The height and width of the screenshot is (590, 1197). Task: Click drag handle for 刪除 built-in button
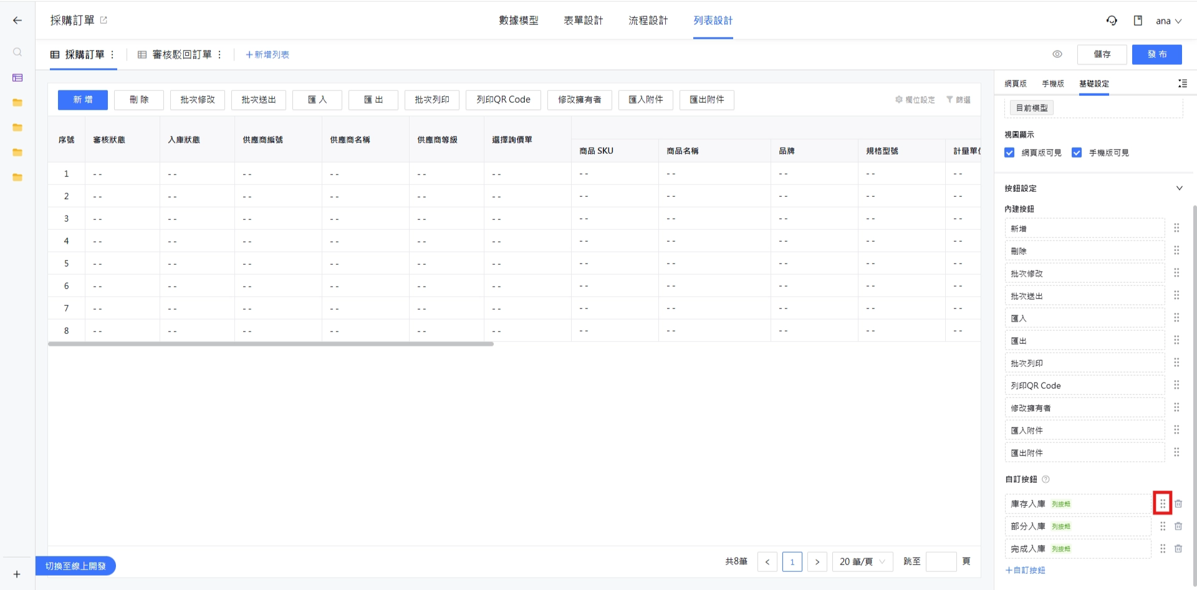pos(1176,250)
